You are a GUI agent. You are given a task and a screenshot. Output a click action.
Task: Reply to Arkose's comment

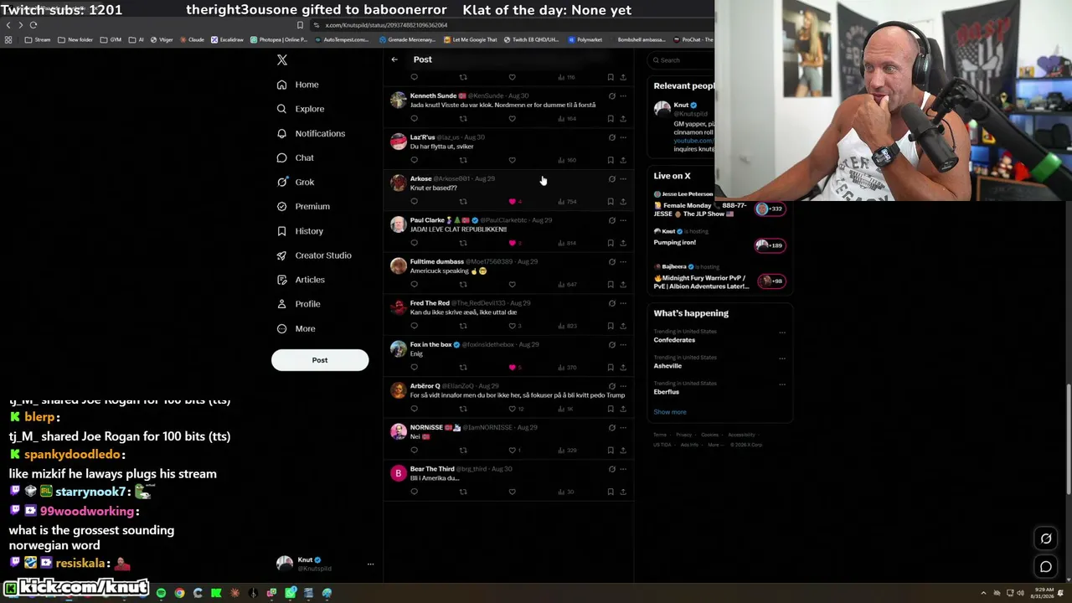[x=414, y=201]
